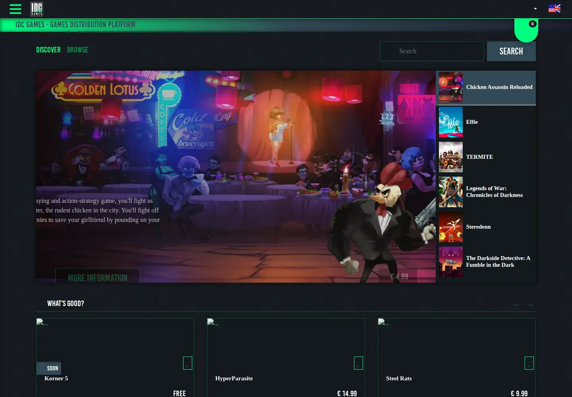572x397 pixels.
Task: Switch to the Discover tab
Action: click(x=48, y=50)
